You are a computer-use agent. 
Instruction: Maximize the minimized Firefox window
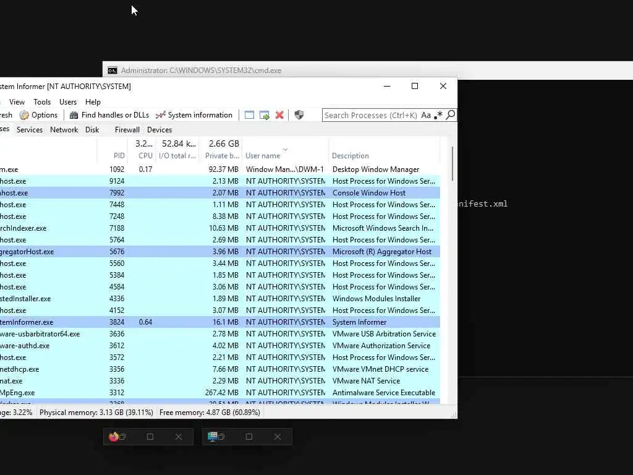pos(150,437)
